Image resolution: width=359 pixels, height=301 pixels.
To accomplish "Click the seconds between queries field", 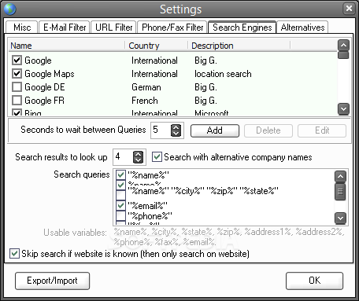I will (161, 130).
